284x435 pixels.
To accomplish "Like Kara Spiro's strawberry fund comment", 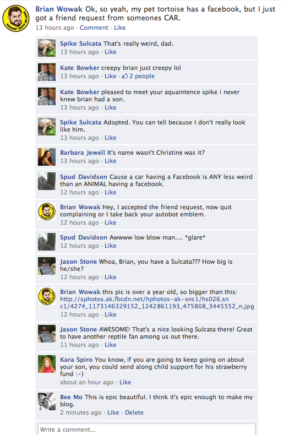I will pos(125,382).
